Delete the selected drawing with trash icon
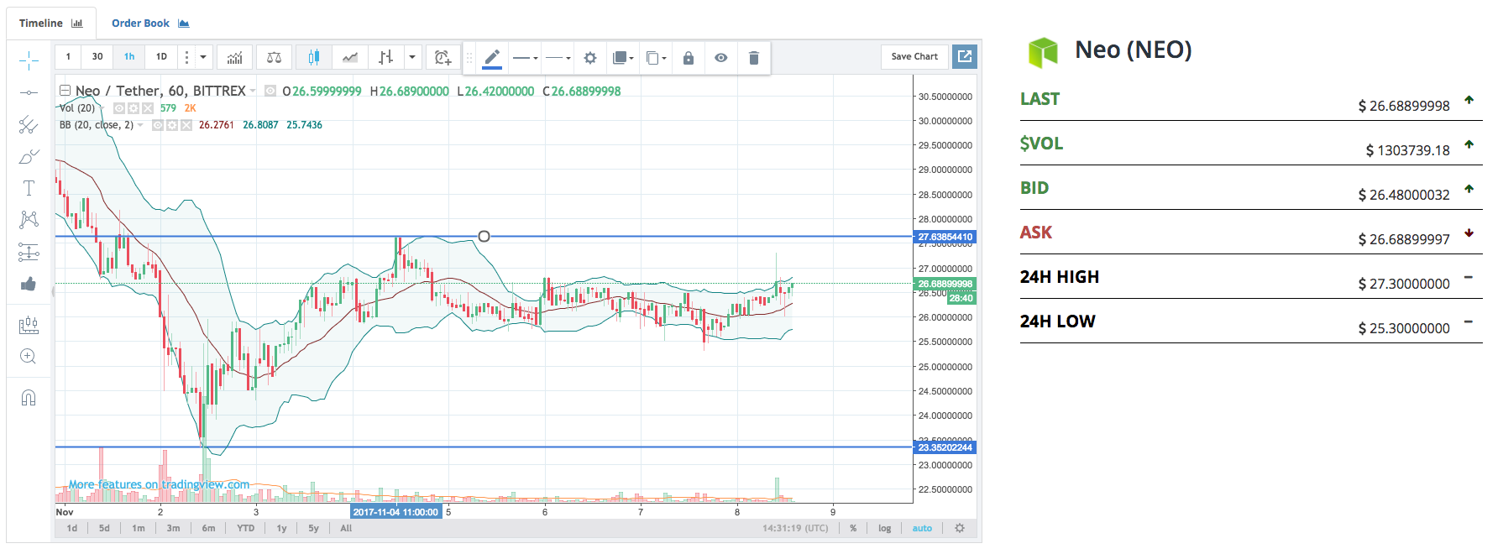1503x554 pixels. 754,58
